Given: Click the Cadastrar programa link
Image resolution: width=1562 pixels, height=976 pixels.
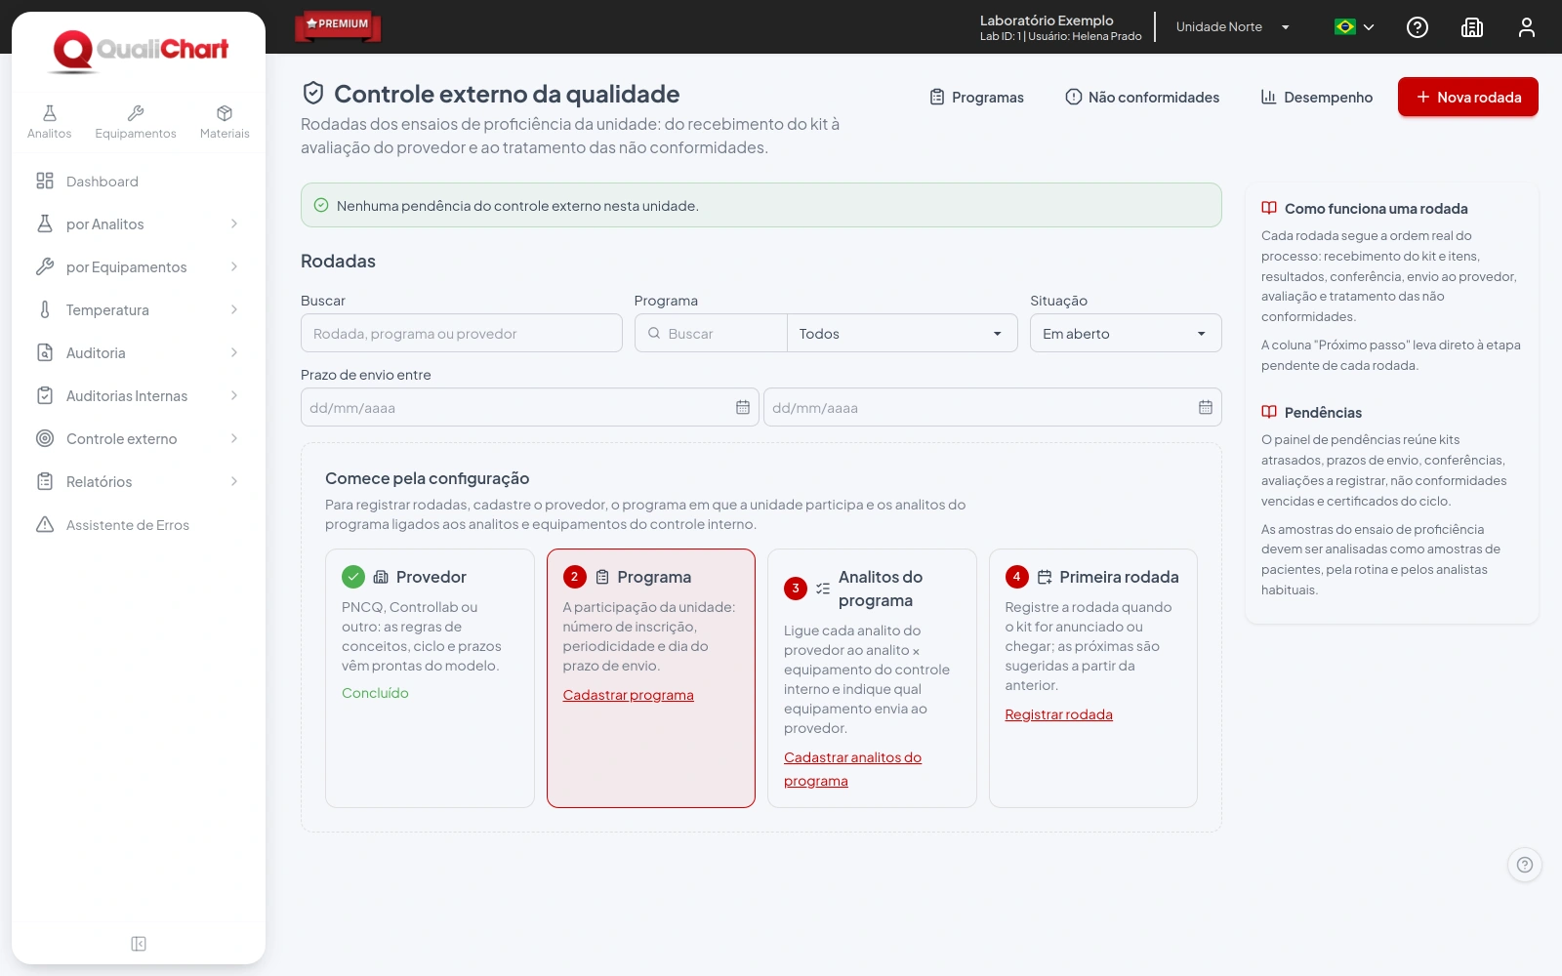Looking at the screenshot, I should [629, 695].
